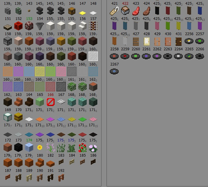Viewport: 208px width, 187px height.
Task: Select the acacia leaves icon 161 subscript 0
Action: [x=72, y=87]
